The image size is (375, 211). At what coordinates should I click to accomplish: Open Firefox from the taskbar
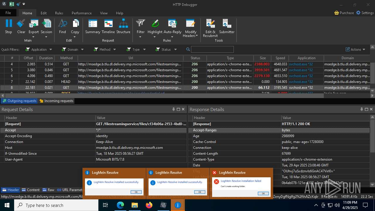[x=149, y=205]
